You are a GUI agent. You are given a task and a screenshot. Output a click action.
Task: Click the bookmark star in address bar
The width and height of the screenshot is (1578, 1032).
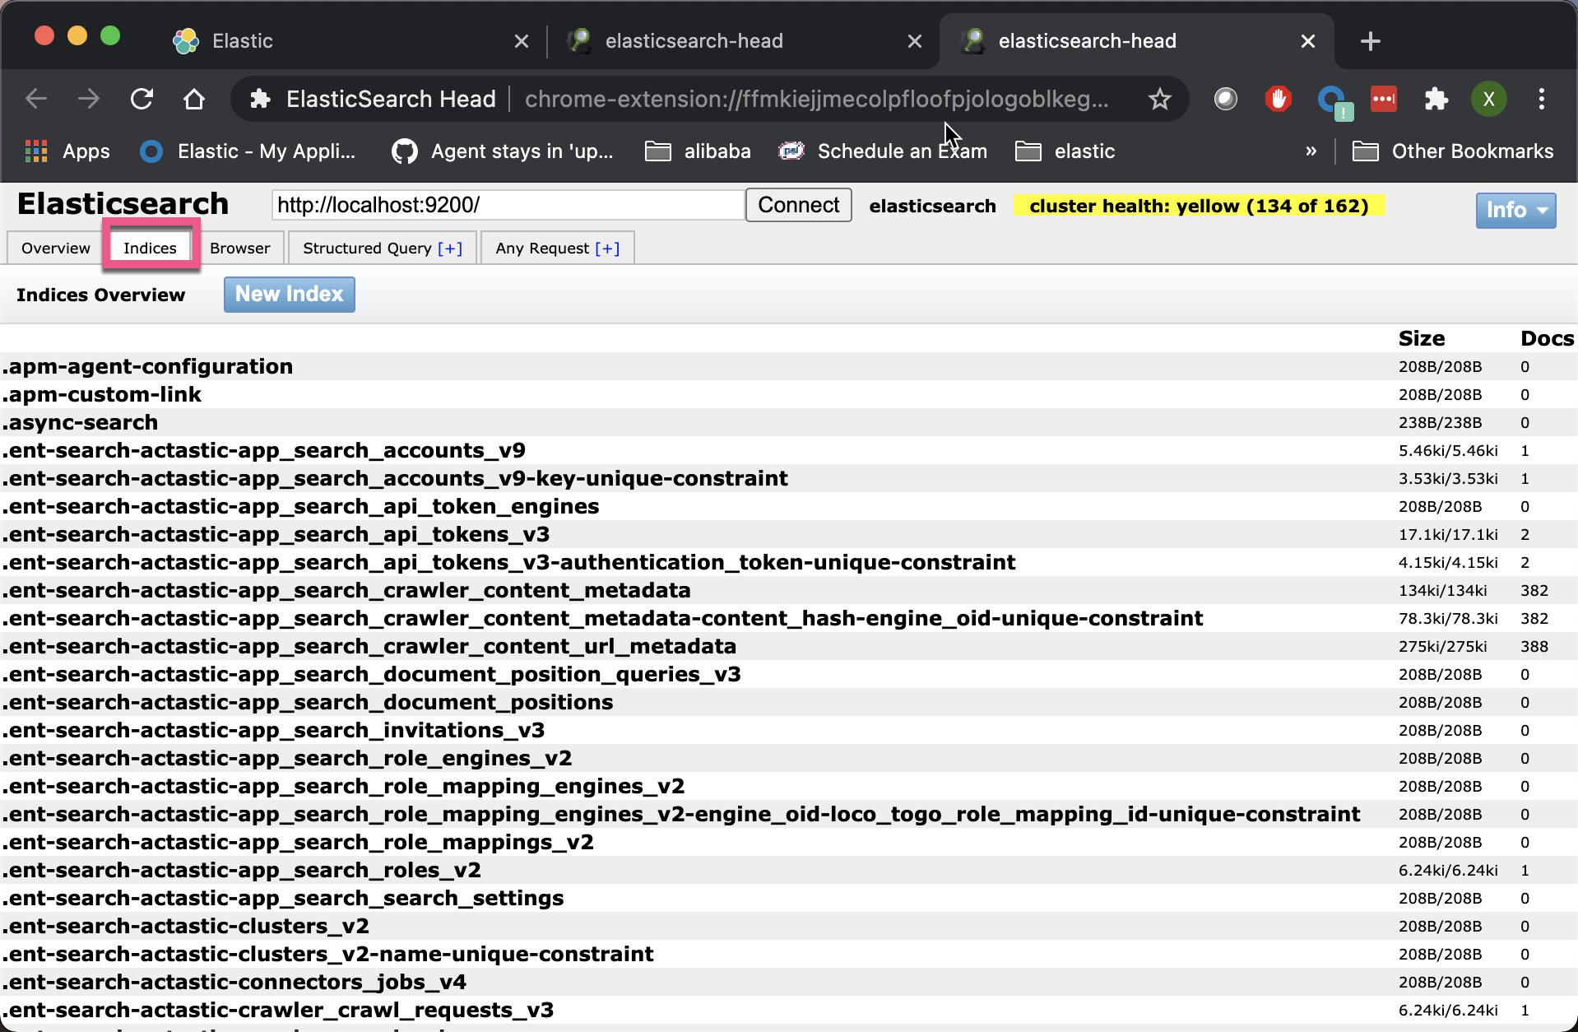(x=1159, y=100)
